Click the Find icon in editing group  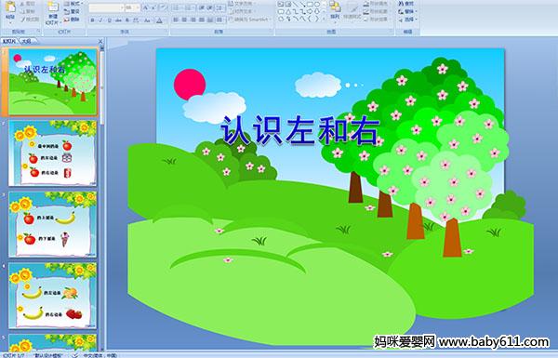pos(406,4)
